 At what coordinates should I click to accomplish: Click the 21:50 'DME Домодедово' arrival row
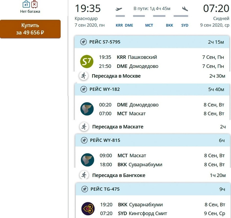(161, 66)
